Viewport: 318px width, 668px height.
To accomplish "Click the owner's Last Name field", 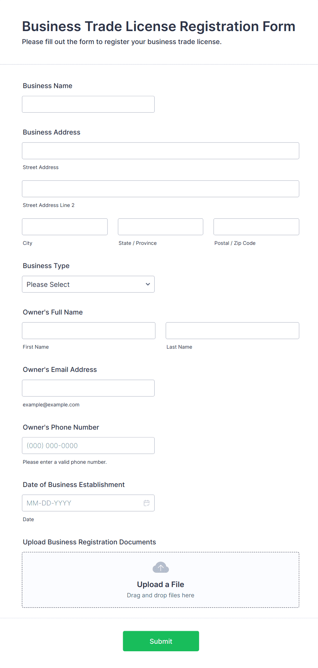I will click(x=232, y=331).
